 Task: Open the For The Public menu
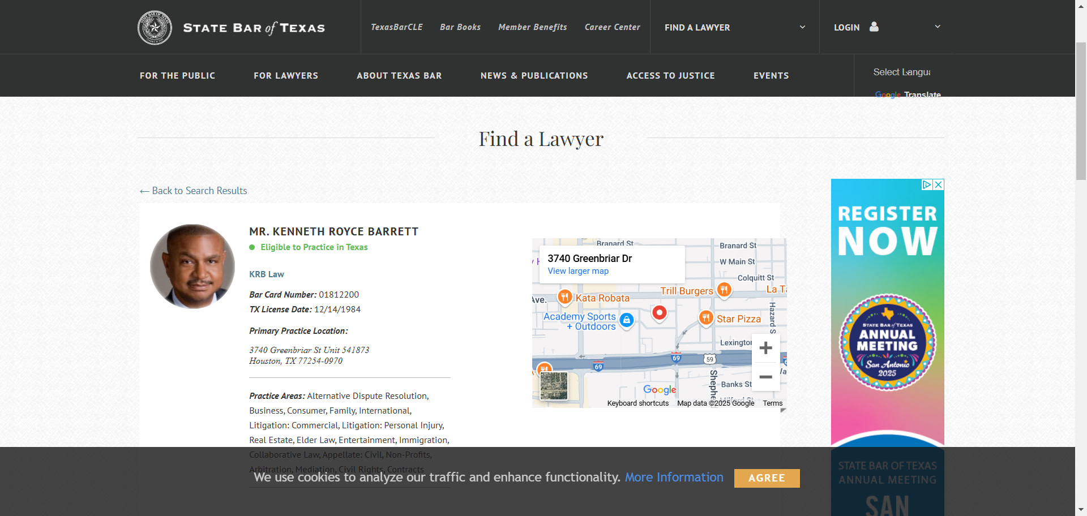pos(178,75)
